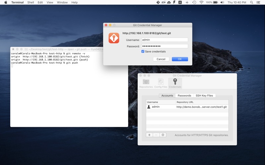Click the menu bar clock Thu 10:40 PM
265x165 pixels.
click(x=237, y=2)
